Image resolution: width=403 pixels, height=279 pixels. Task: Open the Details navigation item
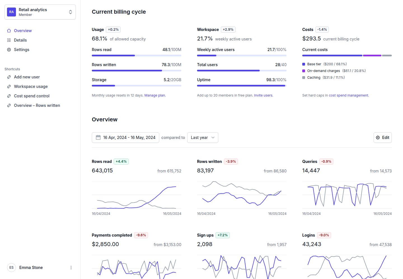40,40
